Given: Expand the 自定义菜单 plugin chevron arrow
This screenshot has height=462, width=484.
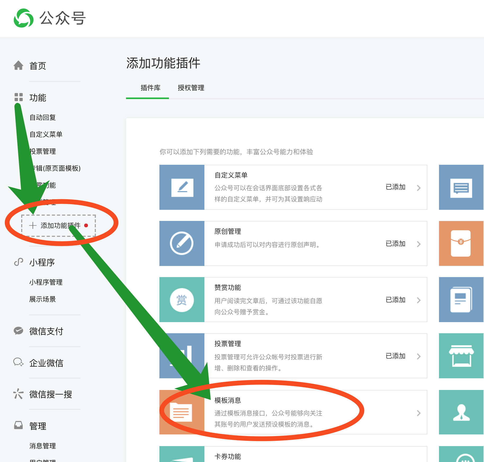Looking at the screenshot, I should pos(419,188).
